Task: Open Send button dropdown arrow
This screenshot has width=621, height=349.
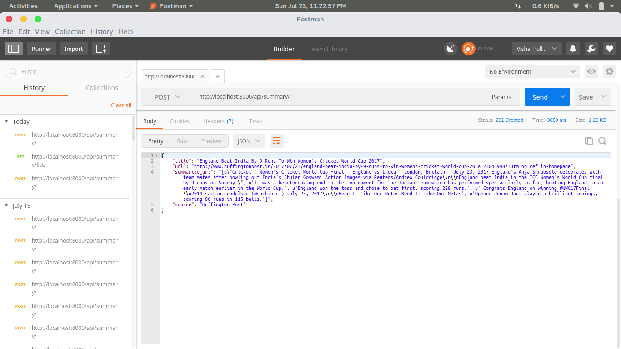Action: pos(563,97)
